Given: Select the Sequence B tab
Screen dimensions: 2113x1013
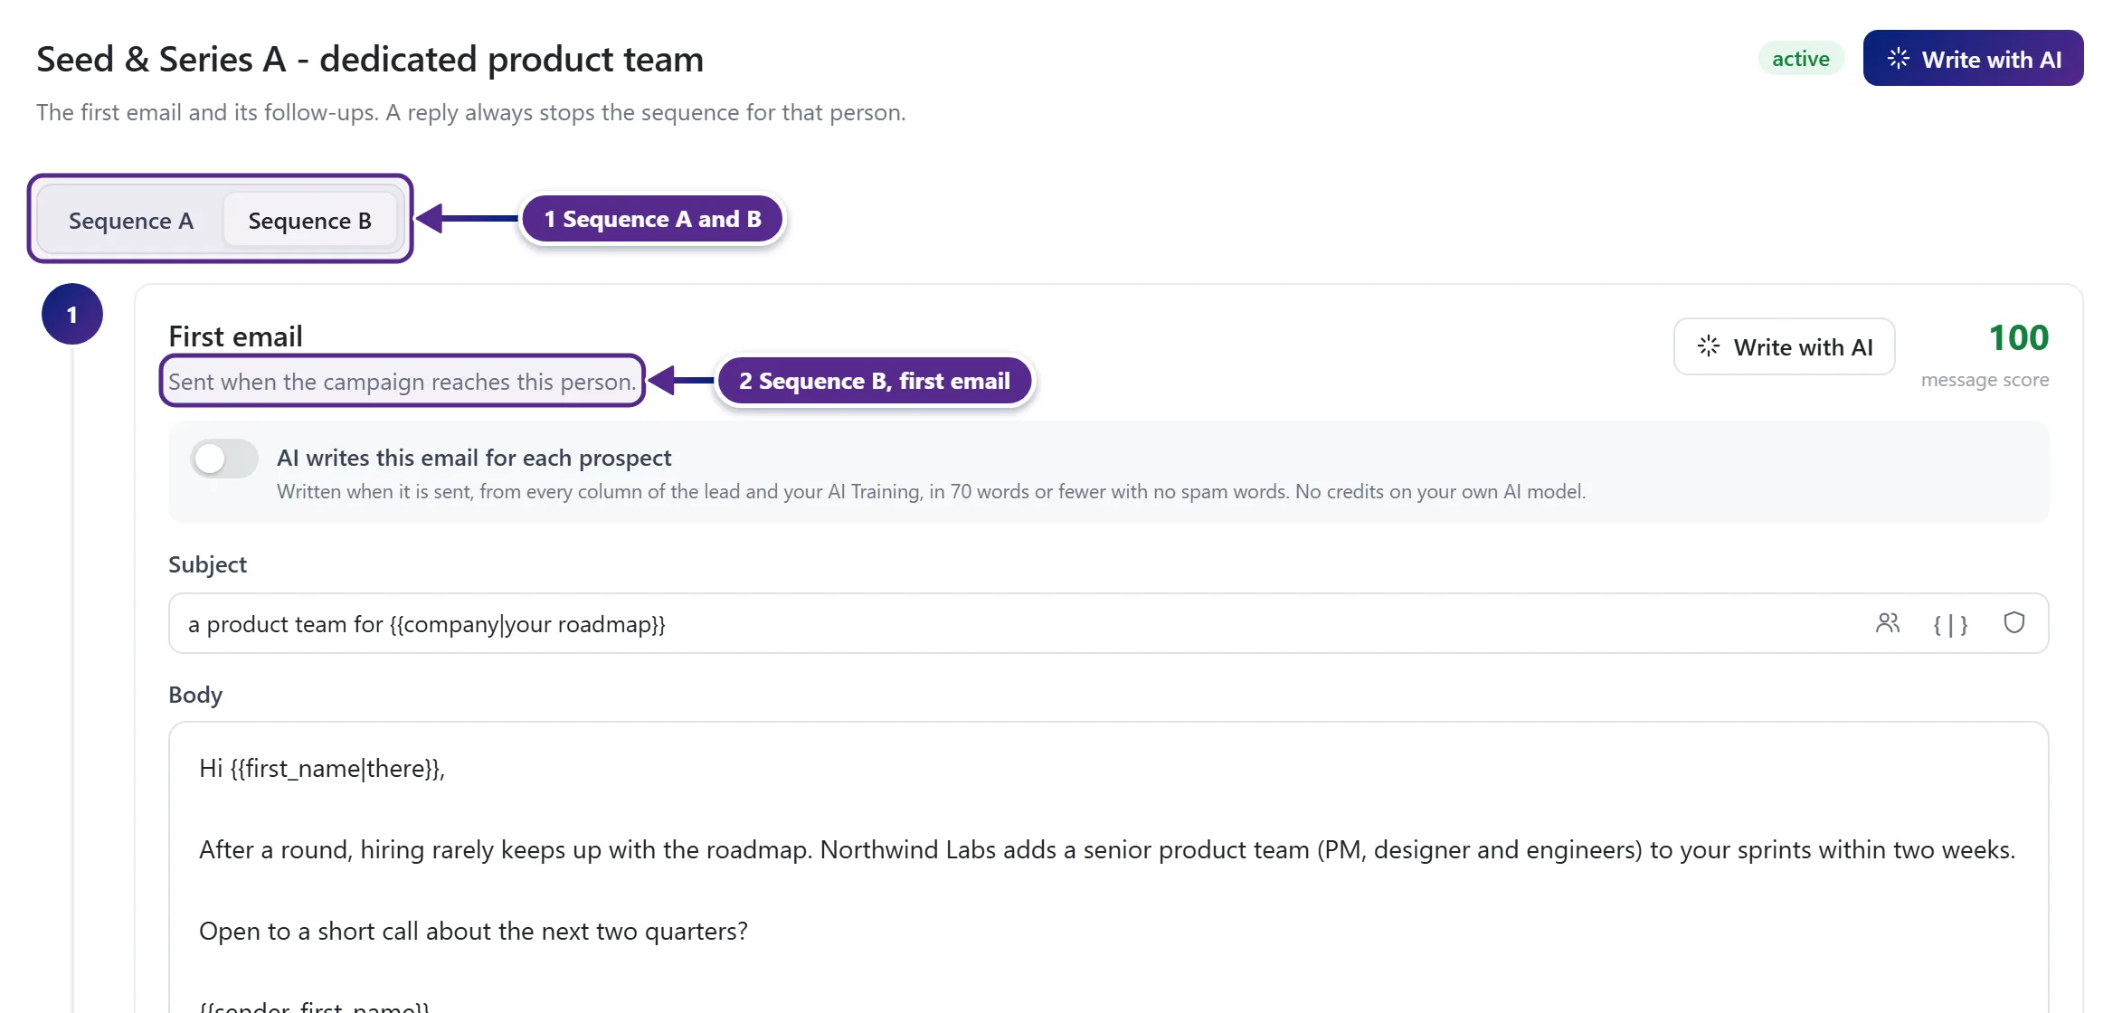Looking at the screenshot, I should (309, 221).
